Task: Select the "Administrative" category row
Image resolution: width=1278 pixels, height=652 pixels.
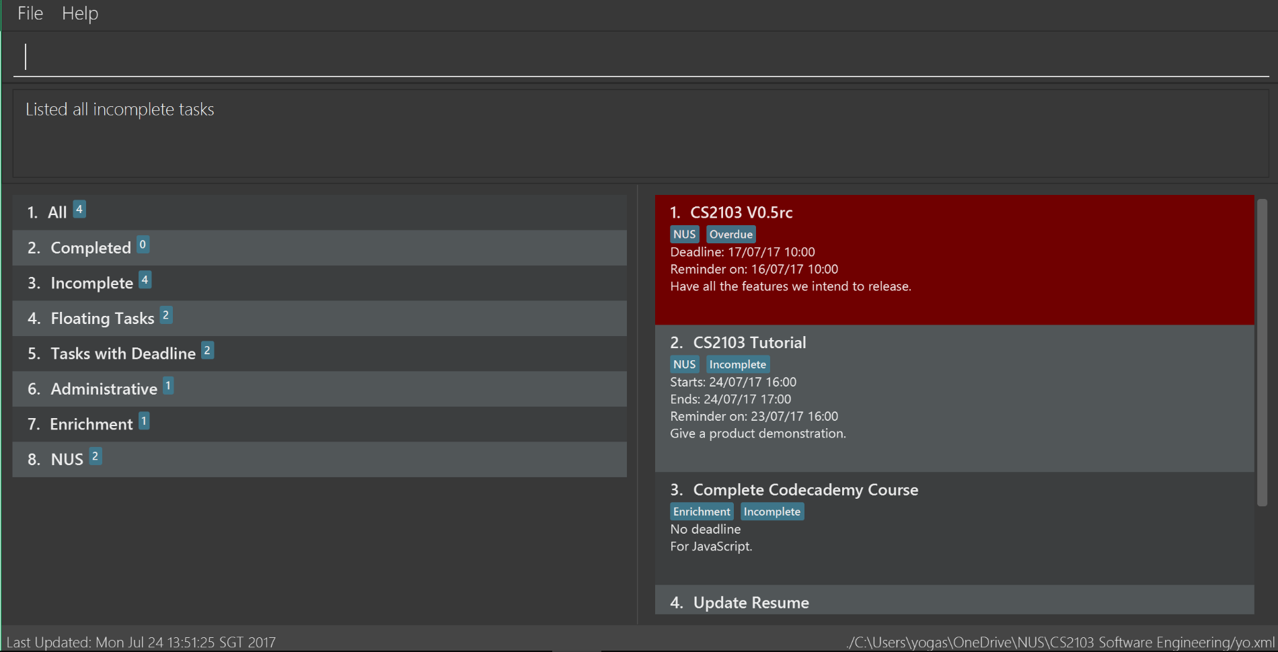Action: click(319, 389)
